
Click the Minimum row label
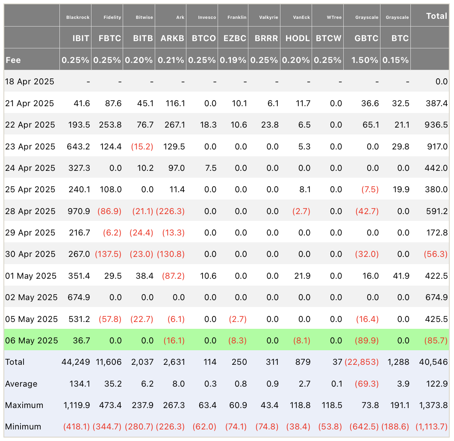pos(23,426)
